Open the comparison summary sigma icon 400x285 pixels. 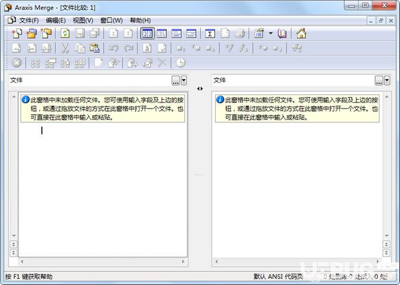210,33
